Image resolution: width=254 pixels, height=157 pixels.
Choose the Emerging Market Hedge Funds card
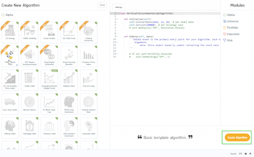point(49,80)
